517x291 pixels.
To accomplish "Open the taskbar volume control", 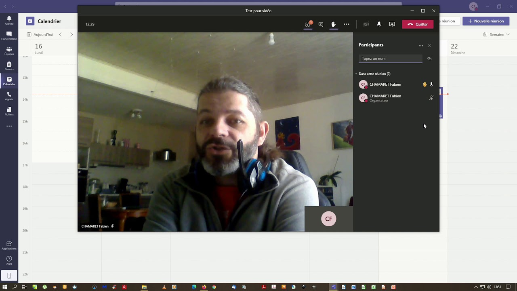I will [x=489, y=287].
